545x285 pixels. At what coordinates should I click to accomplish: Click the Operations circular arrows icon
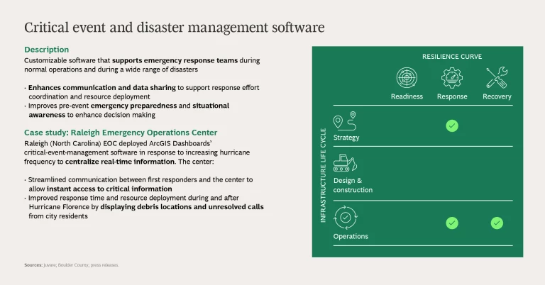345,217
